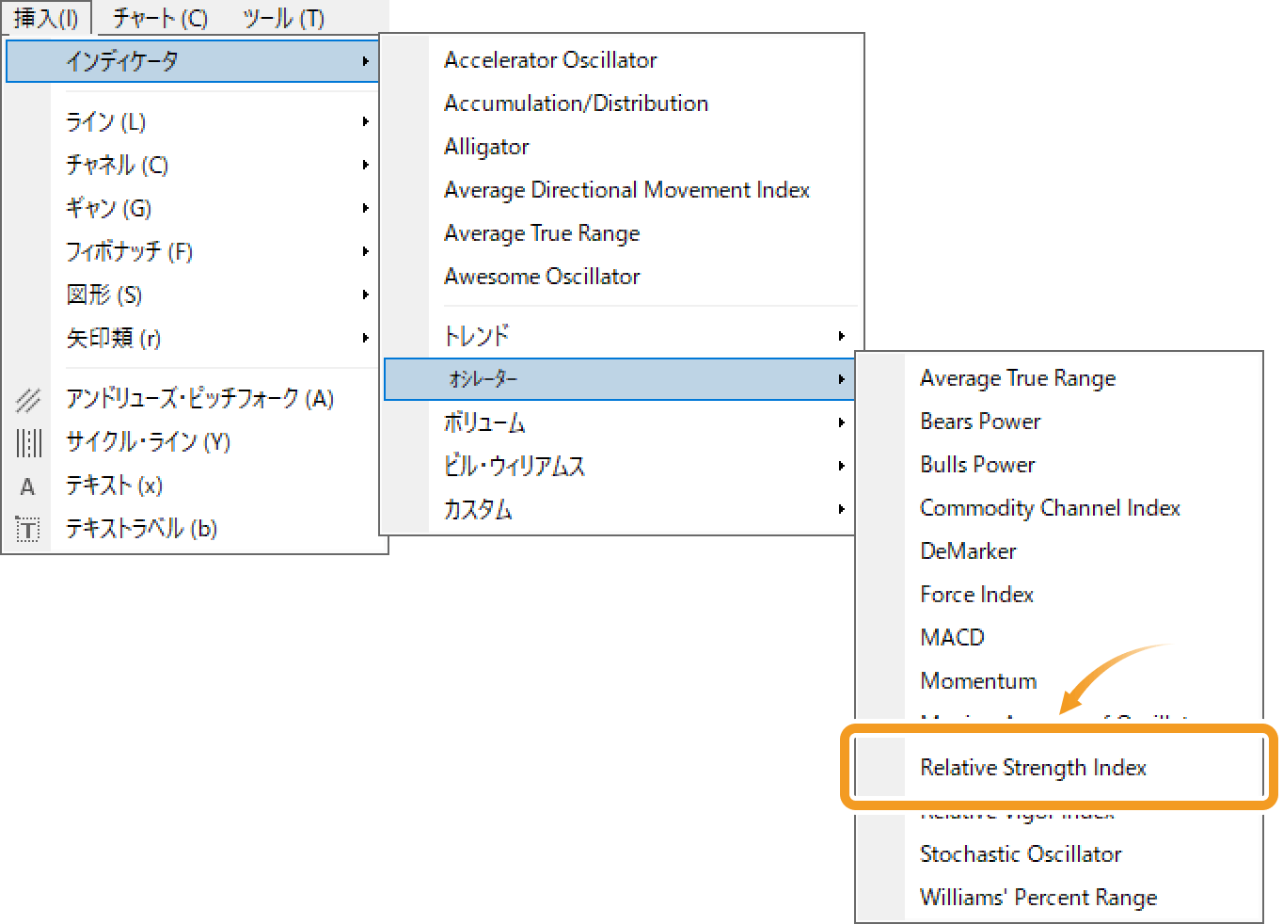Choose Accelerator Oscillator indicator
This screenshot has width=1283, height=924.
coord(550,60)
